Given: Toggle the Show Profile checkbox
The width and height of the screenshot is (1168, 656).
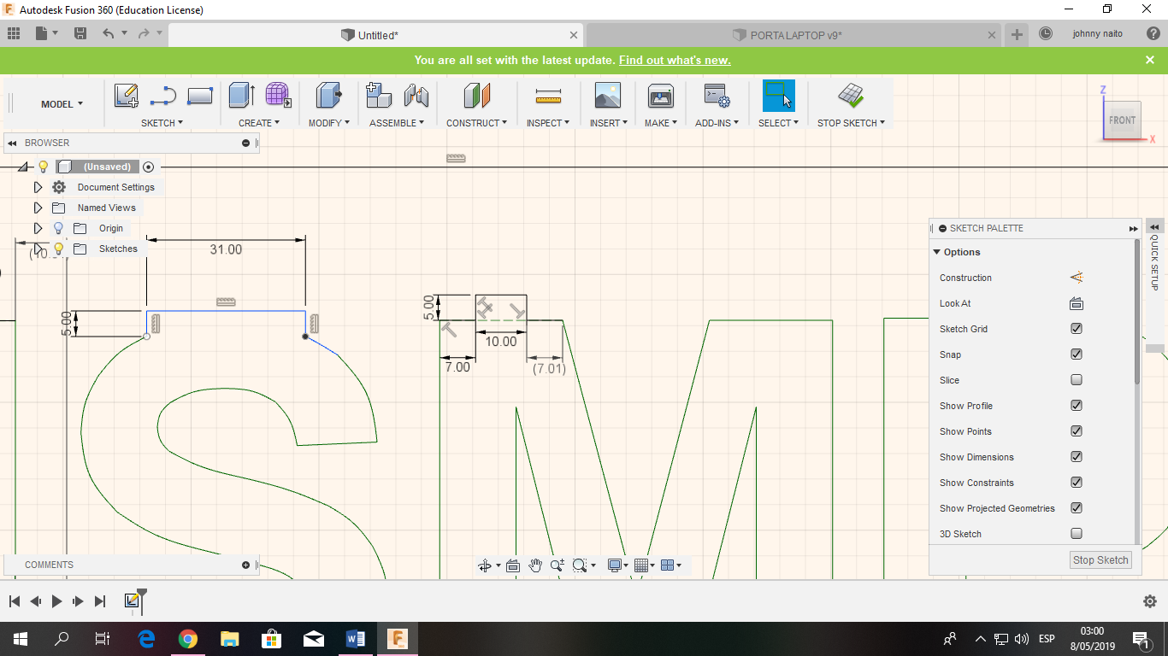Looking at the screenshot, I should 1077,406.
